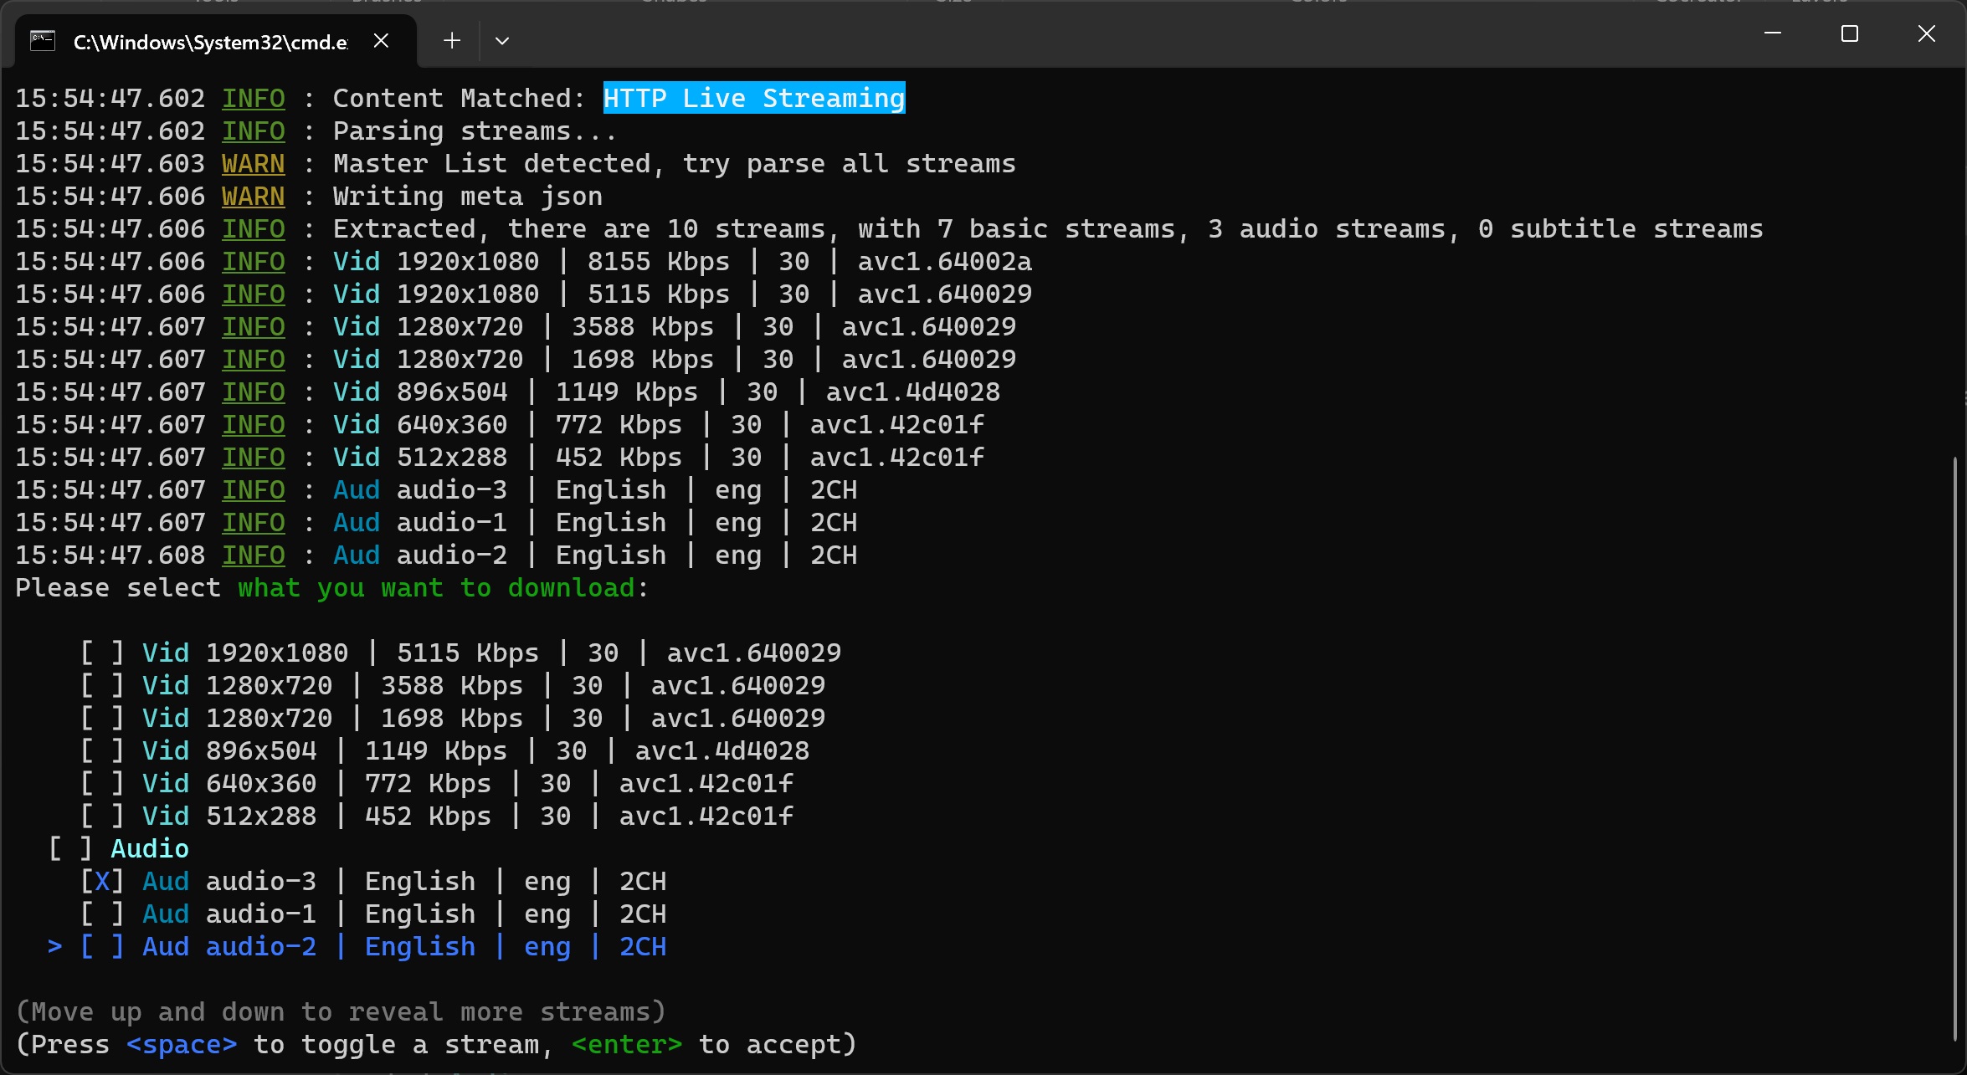
Task: Check the Aud audio-1 stream box
Action: click(102, 914)
